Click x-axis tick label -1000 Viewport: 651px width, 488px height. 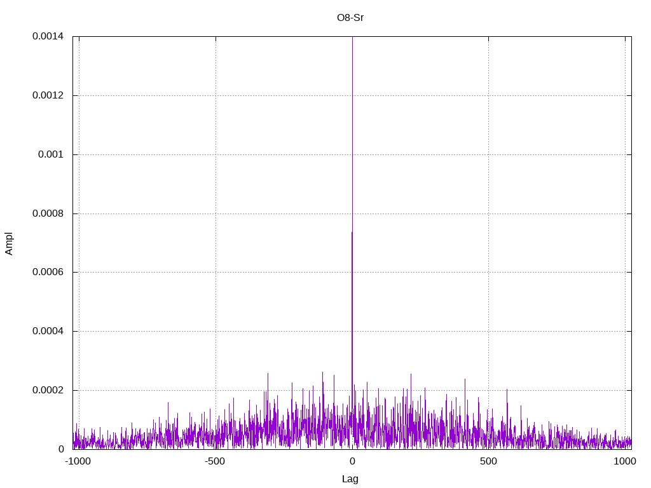pyautogui.click(x=78, y=461)
